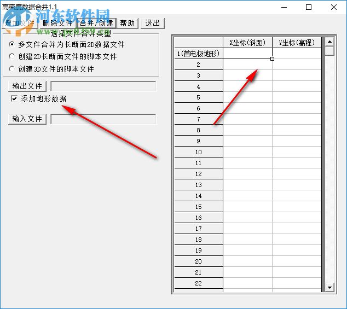Viewport: 347px width, 309px height.
Task: Select row header 20
Action: [x=199, y=261]
